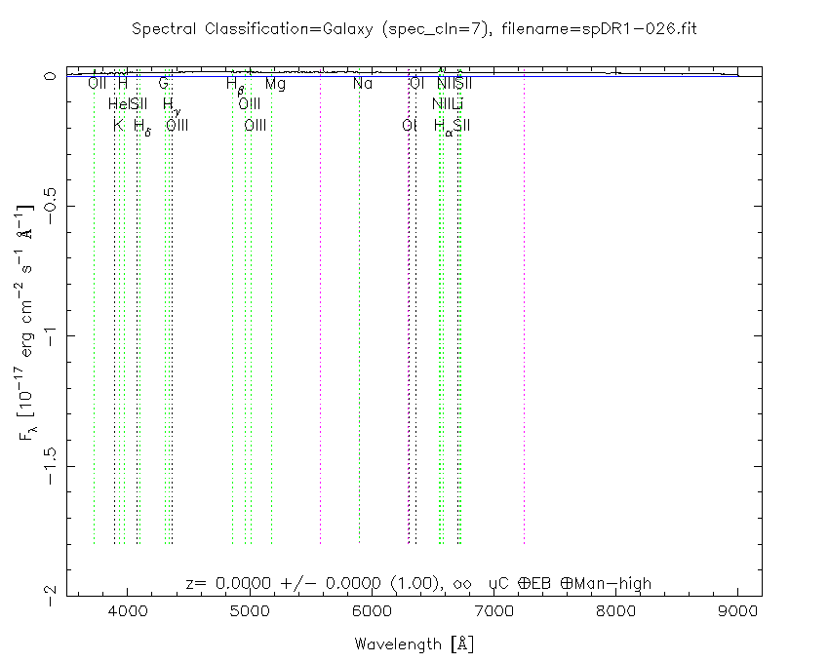
Task: Pick the Hδ line label
Action: tap(142, 127)
